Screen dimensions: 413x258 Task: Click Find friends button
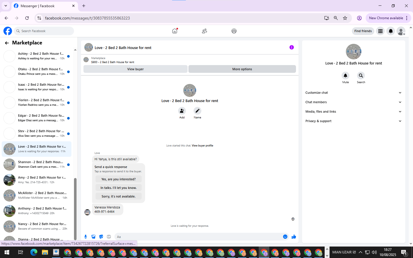coord(363,31)
